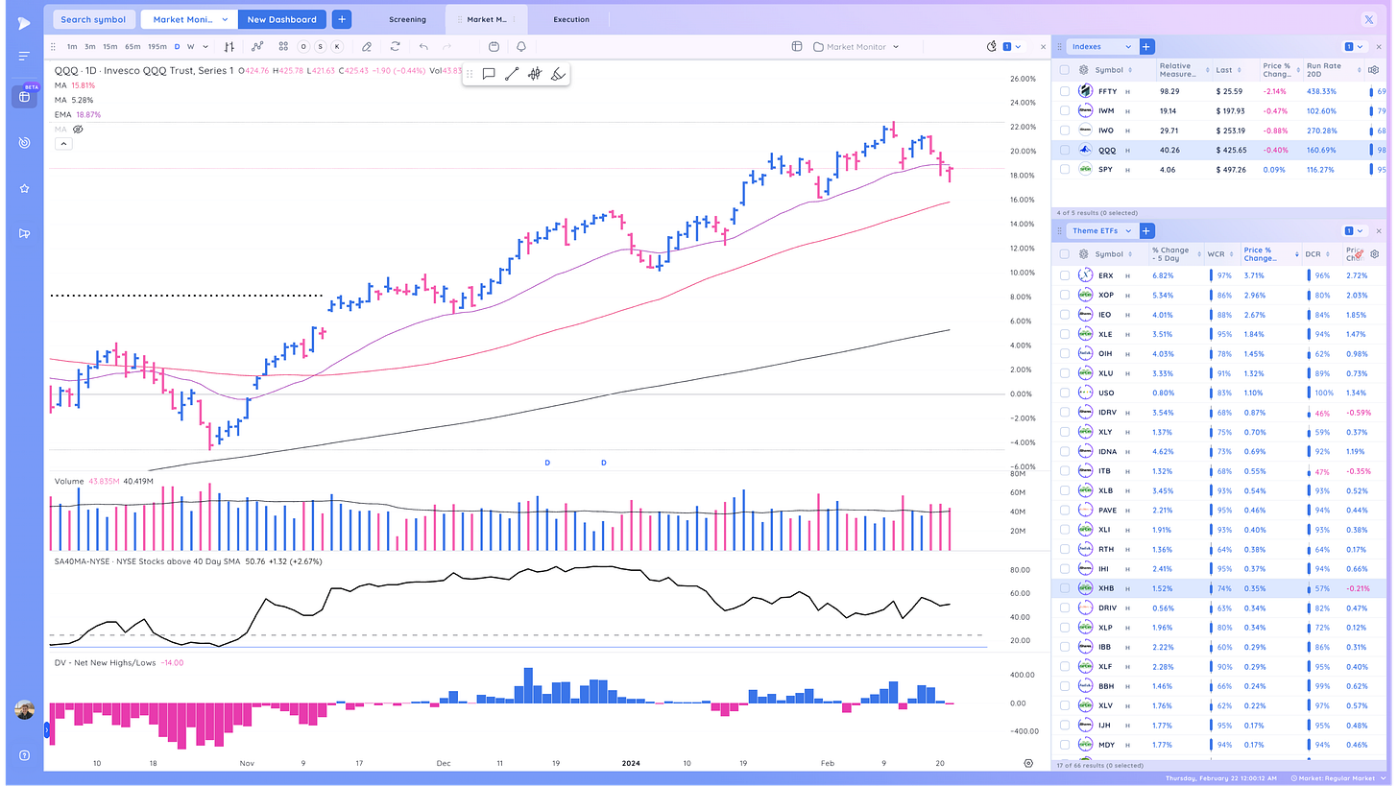Select the QQQ row in Indexes

point(1219,150)
